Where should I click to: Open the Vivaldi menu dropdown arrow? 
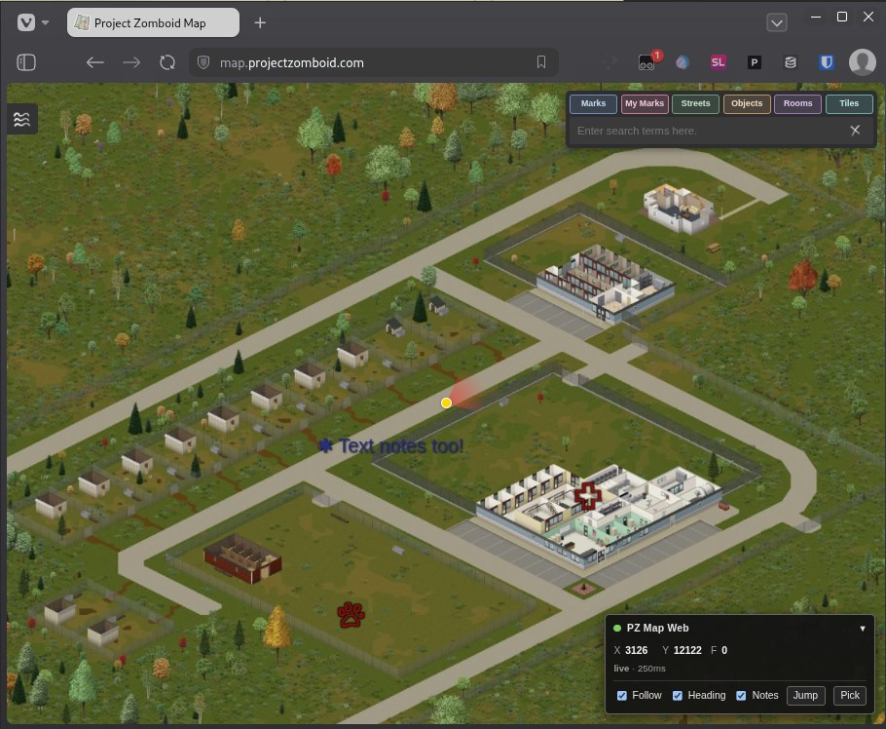[45, 22]
